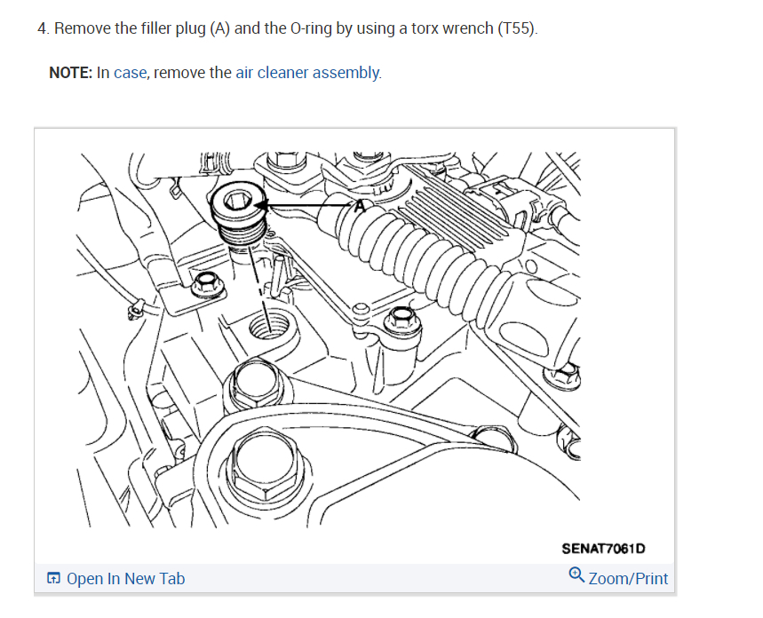
Task: Click the step number 4 instruction text
Action: 287,28
